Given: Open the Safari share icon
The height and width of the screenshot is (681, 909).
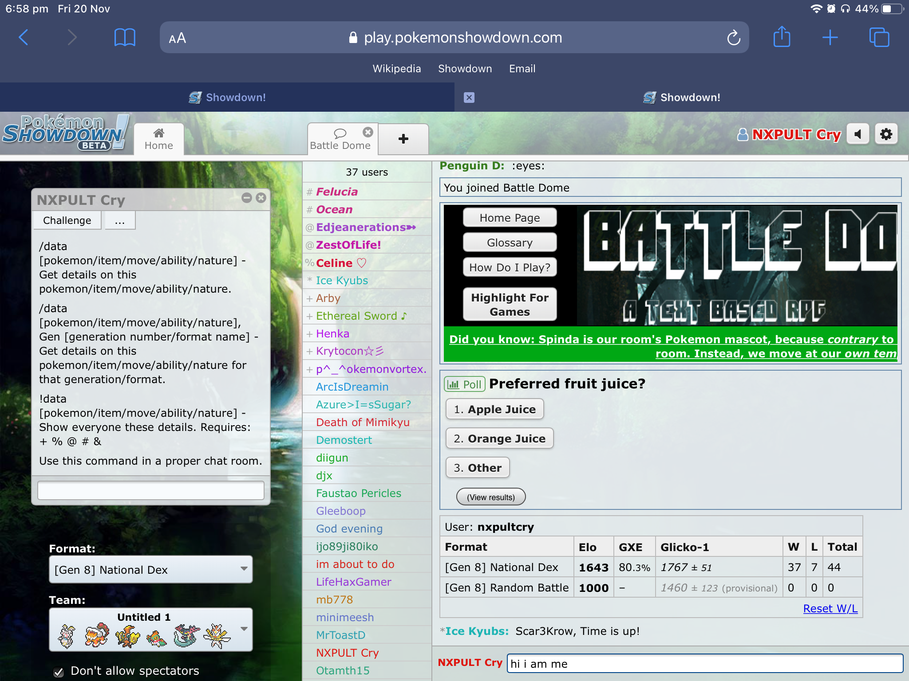Looking at the screenshot, I should 782,37.
